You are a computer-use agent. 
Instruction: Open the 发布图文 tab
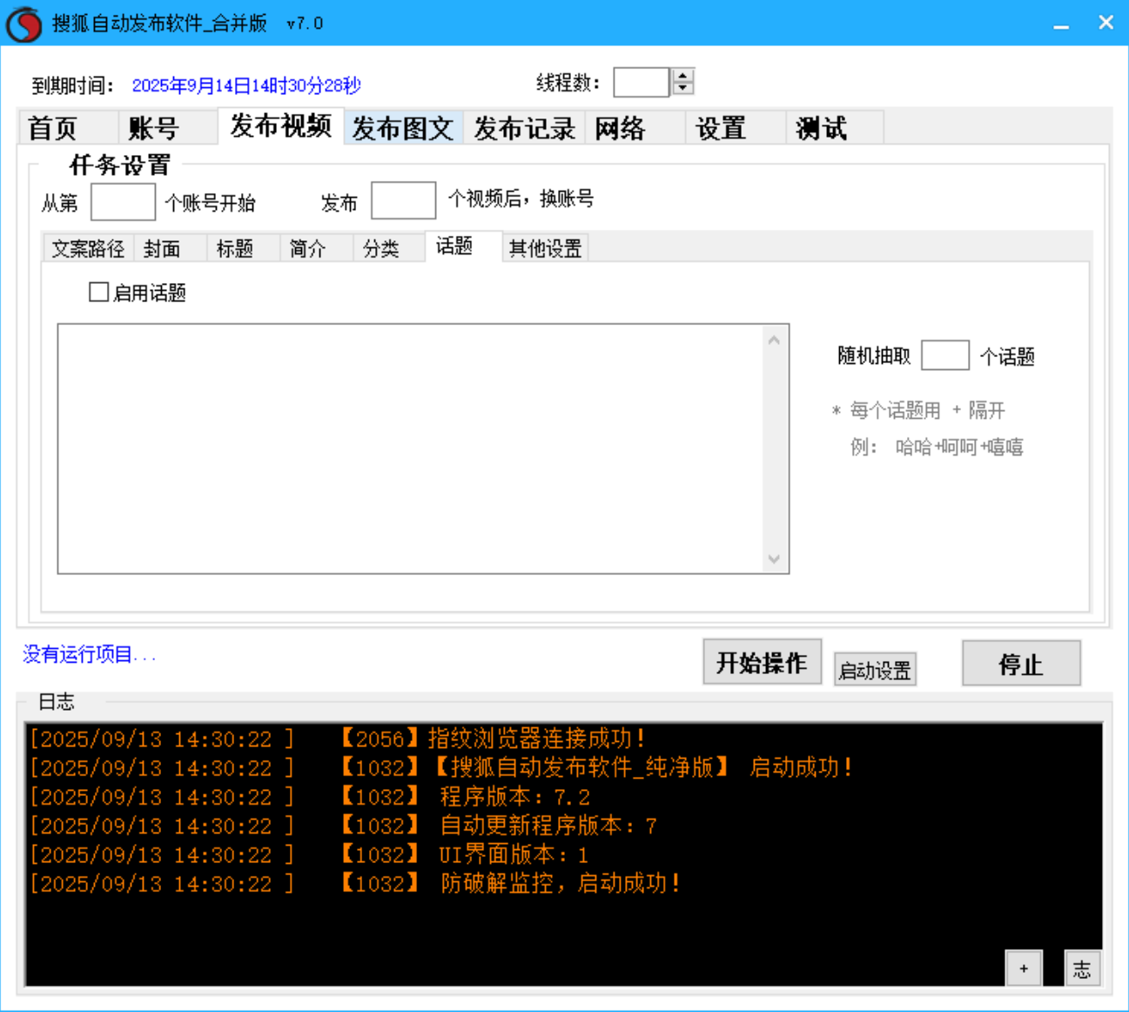403,127
